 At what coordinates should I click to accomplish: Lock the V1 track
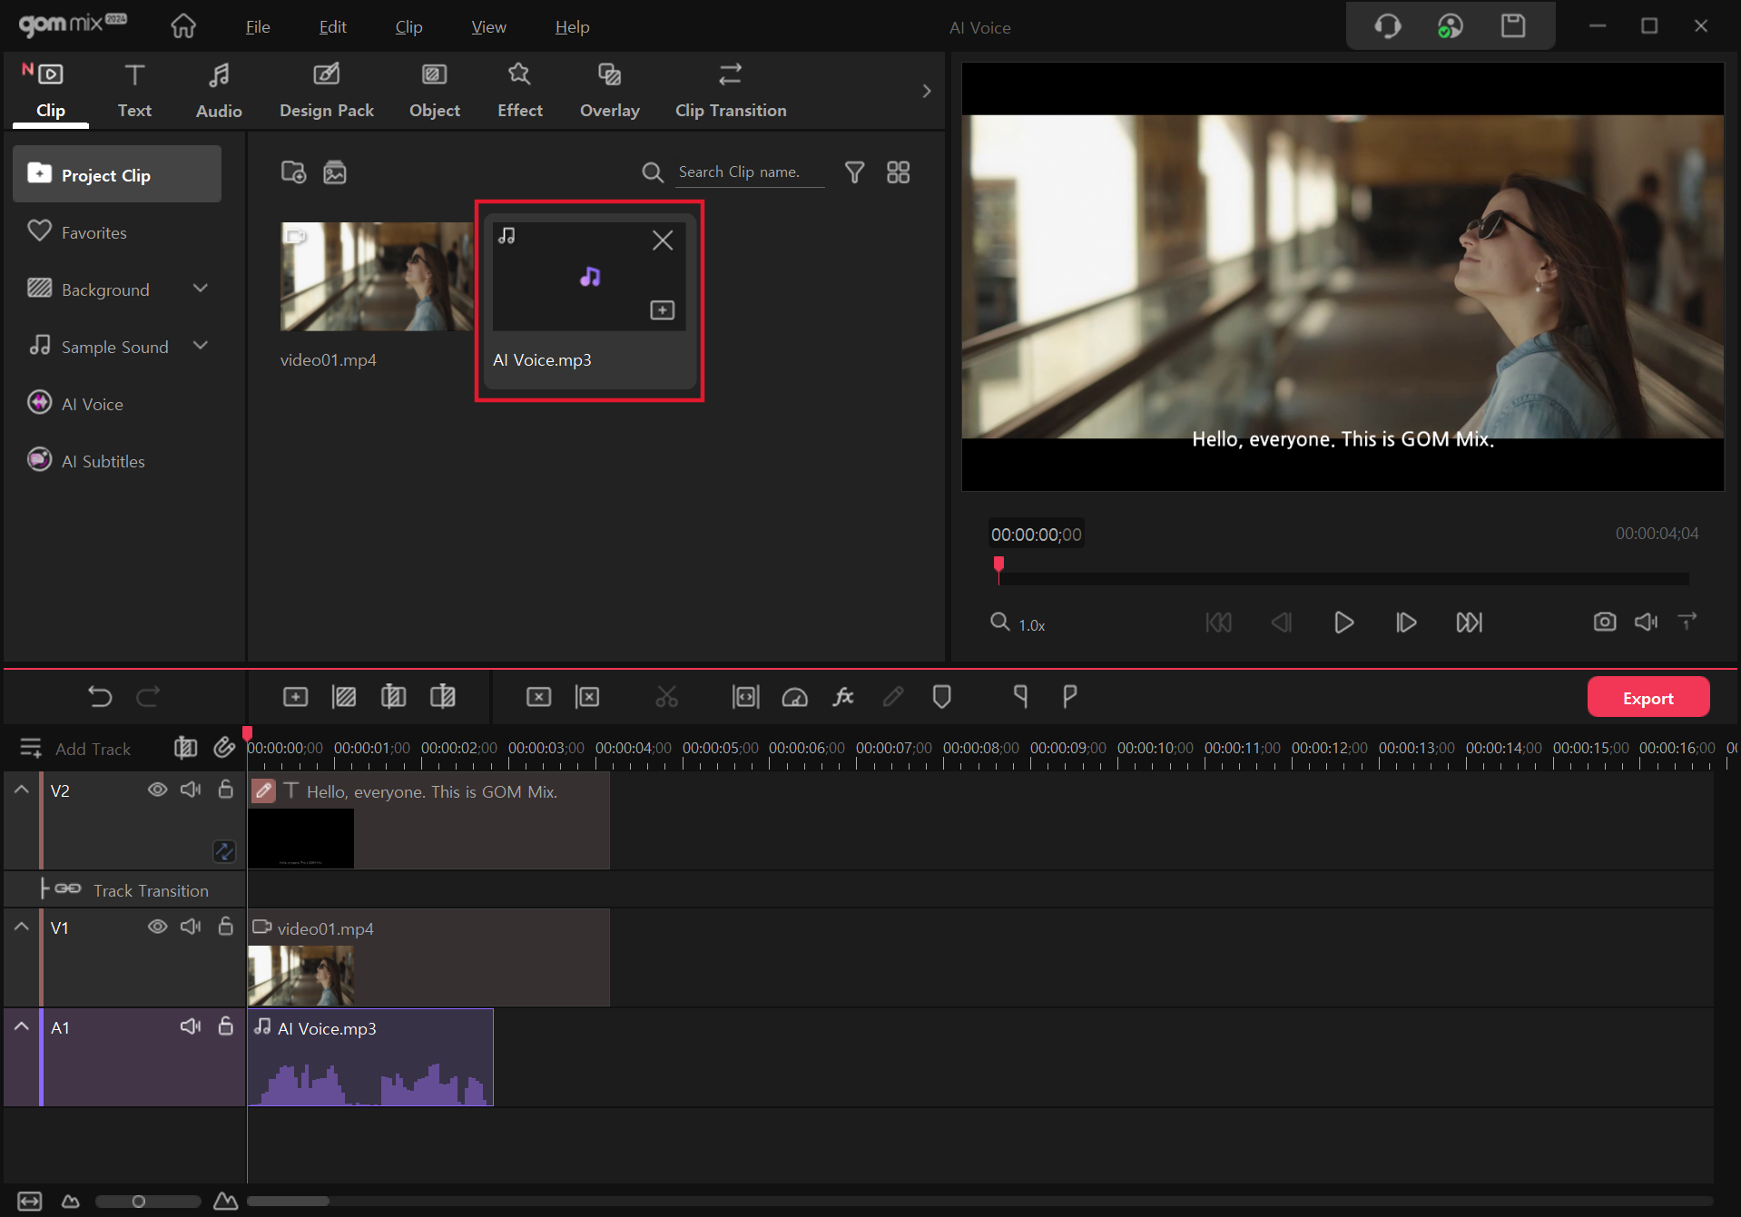226,927
